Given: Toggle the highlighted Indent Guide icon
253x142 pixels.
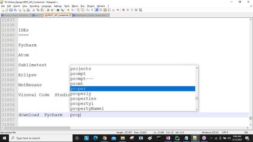Looking at the screenshot, I should point(96,10).
